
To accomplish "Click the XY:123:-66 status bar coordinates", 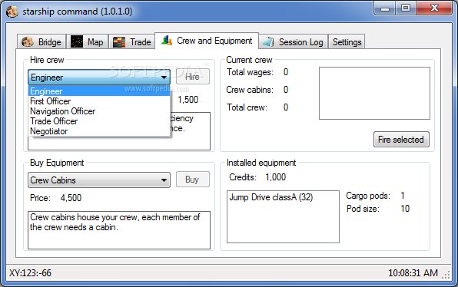I will pos(30,273).
